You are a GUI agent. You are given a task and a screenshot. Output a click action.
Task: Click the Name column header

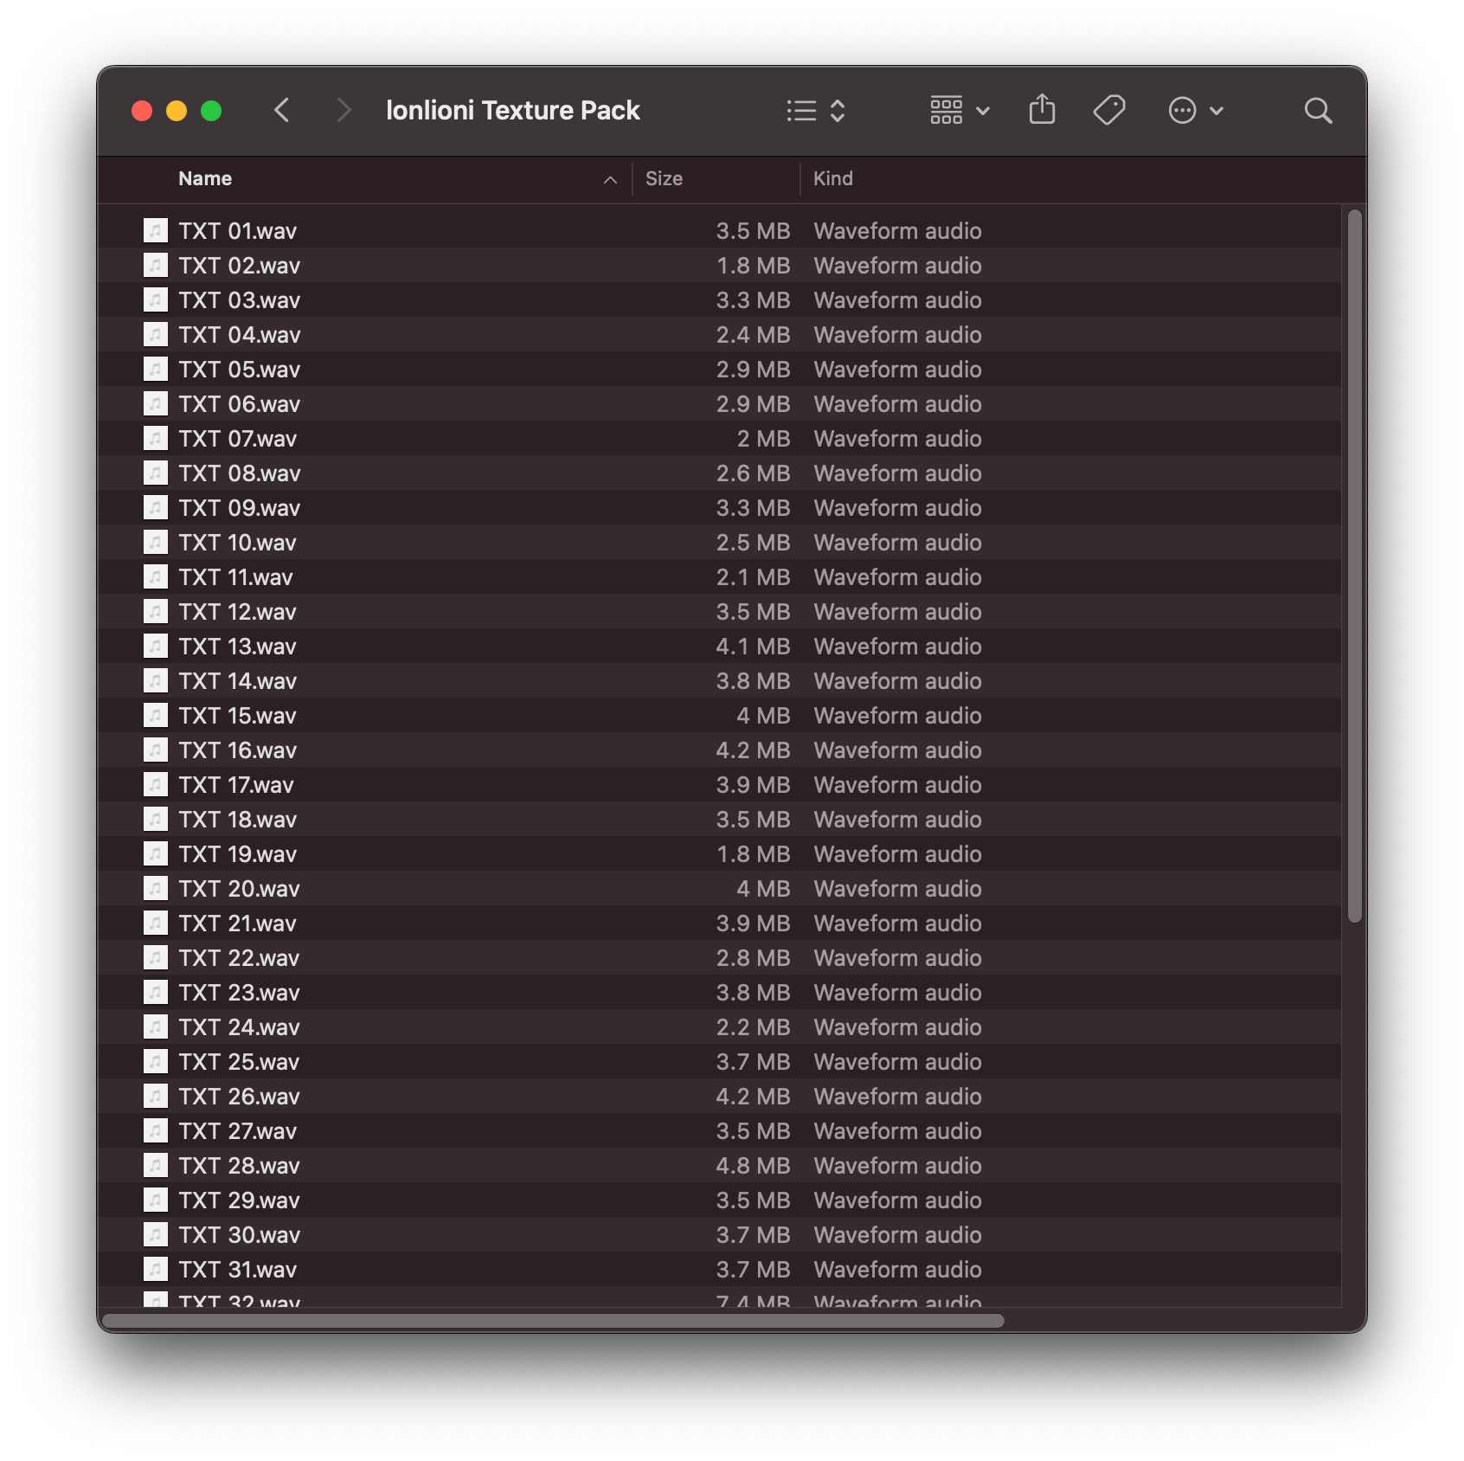205,179
